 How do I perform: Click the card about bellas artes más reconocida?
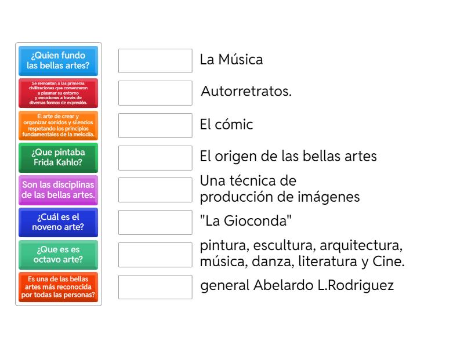click(x=57, y=288)
